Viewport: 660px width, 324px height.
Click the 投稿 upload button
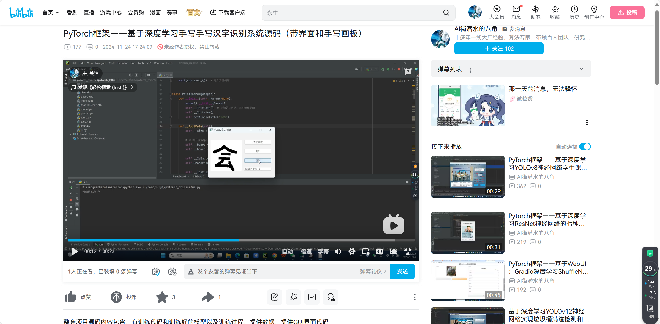pyautogui.click(x=627, y=12)
